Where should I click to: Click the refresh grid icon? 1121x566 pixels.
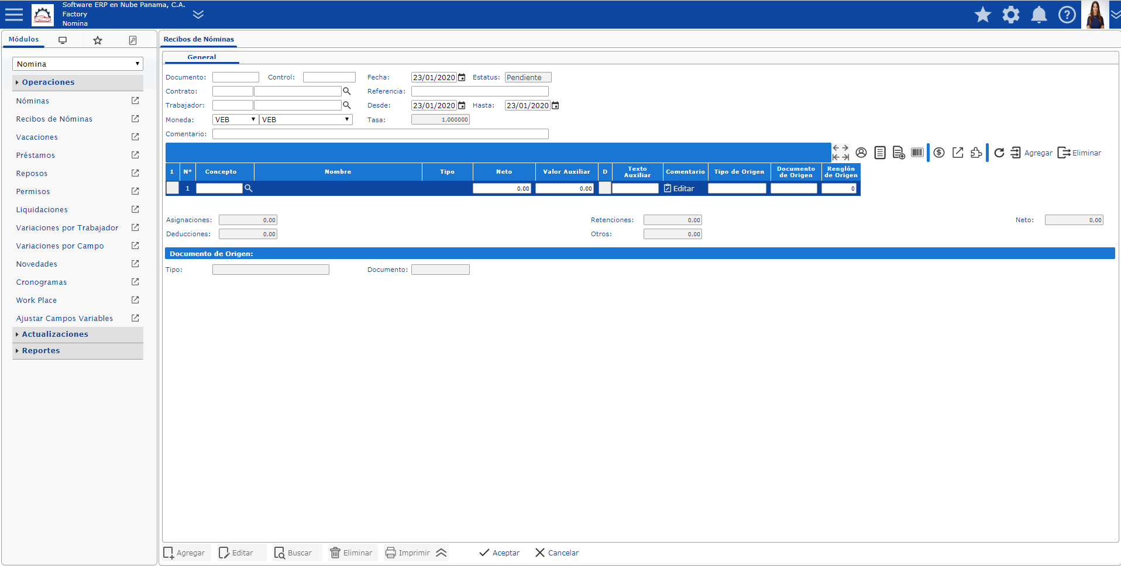[x=999, y=153]
